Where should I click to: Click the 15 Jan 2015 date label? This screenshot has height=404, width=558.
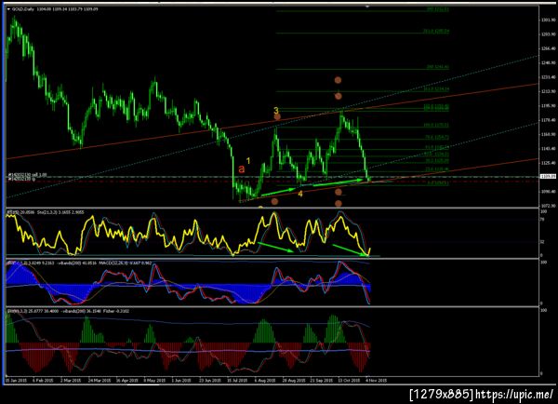[x=17, y=380]
